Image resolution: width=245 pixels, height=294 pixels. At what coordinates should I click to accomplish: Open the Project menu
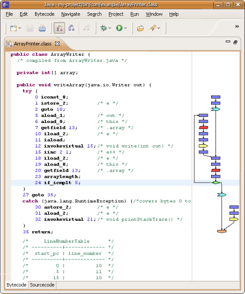click(116, 14)
